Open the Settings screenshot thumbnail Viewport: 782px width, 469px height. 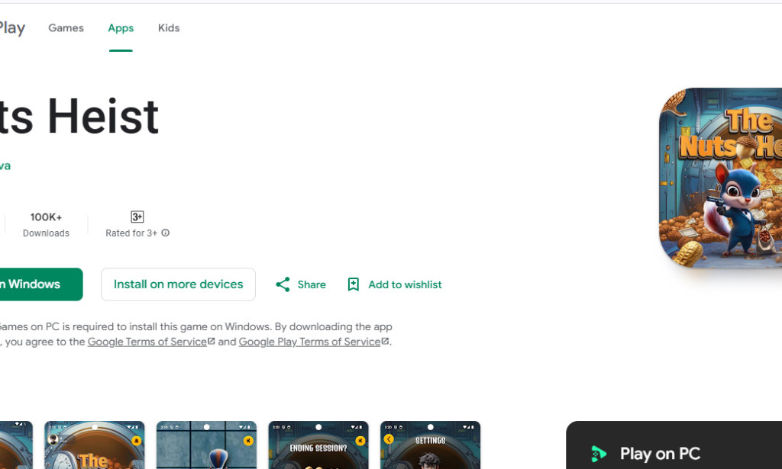(431, 445)
